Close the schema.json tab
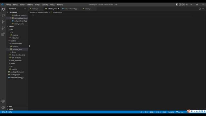The width and height of the screenshot is (206, 116). tap(59, 9)
